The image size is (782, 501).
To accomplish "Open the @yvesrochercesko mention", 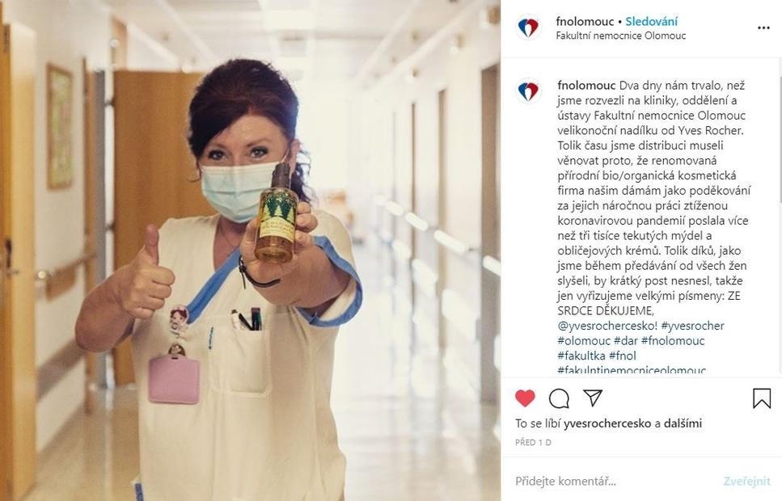I will (607, 326).
